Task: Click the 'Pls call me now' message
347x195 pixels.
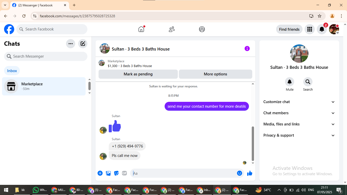Action: (124, 156)
